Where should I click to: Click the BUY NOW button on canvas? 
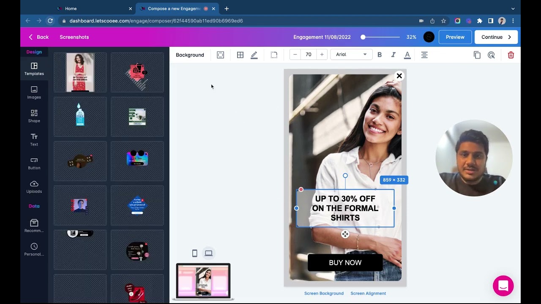coord(345,263)
